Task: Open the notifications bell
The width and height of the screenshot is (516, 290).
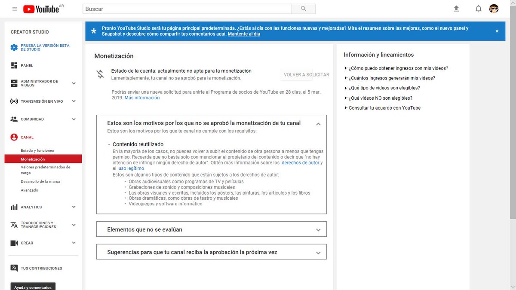Action: click(x=479, y=9)
